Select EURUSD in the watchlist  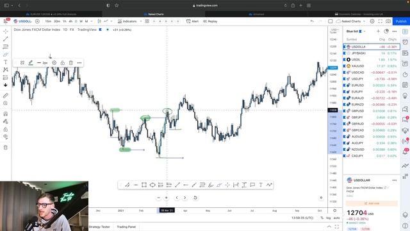pos(372,85)
